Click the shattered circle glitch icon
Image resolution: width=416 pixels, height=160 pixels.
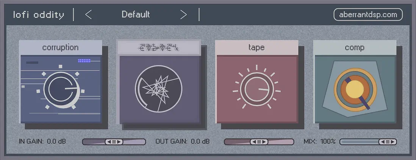pyautogui.click(x=159, y=88)
